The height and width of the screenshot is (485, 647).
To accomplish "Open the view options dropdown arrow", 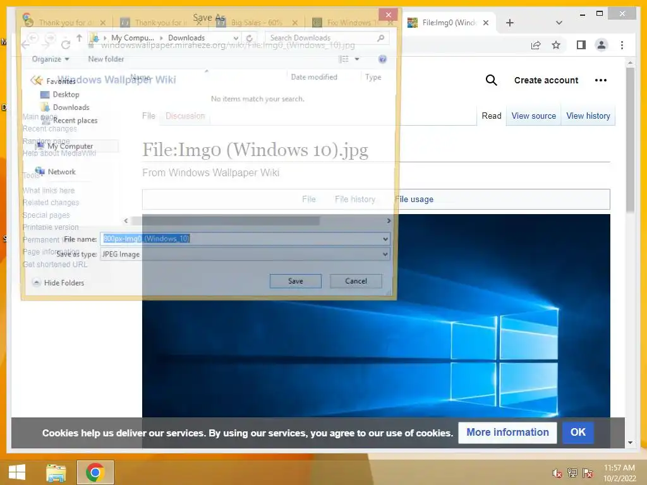I will pyautogui.click(x=357, y=59).
